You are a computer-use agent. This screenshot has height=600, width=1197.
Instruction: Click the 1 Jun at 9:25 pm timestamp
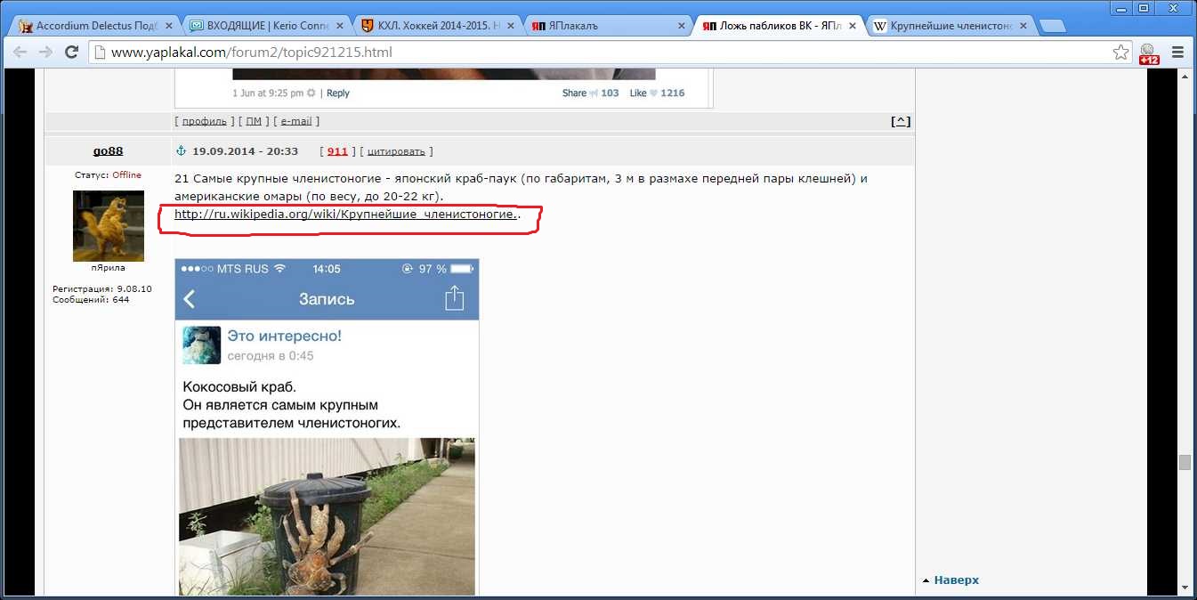268,93
